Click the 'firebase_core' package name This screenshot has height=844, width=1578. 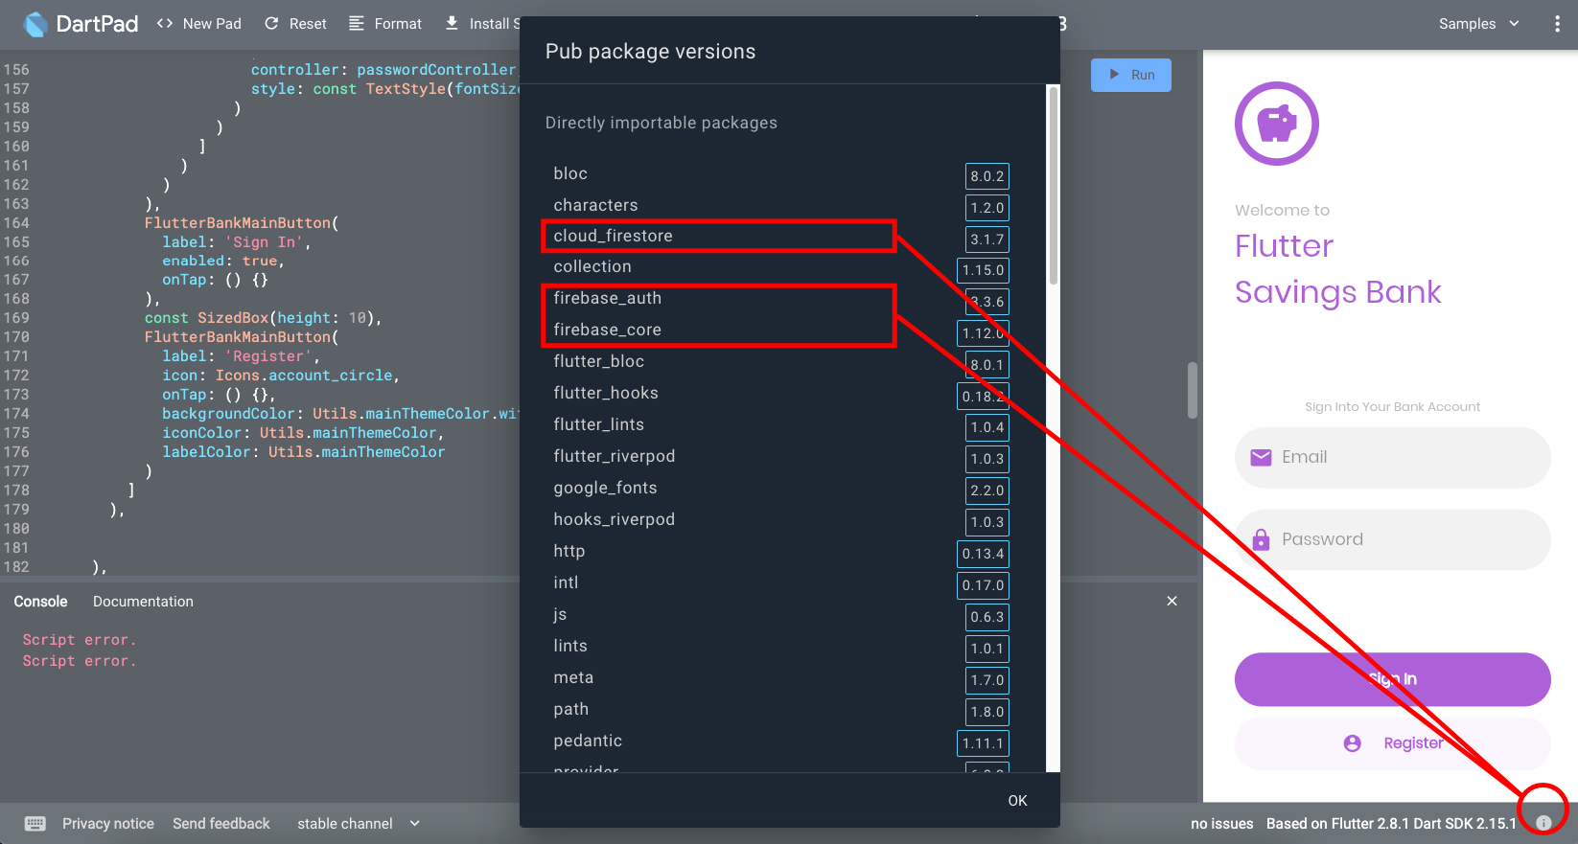pyautogui.click(x=608, y=330)
